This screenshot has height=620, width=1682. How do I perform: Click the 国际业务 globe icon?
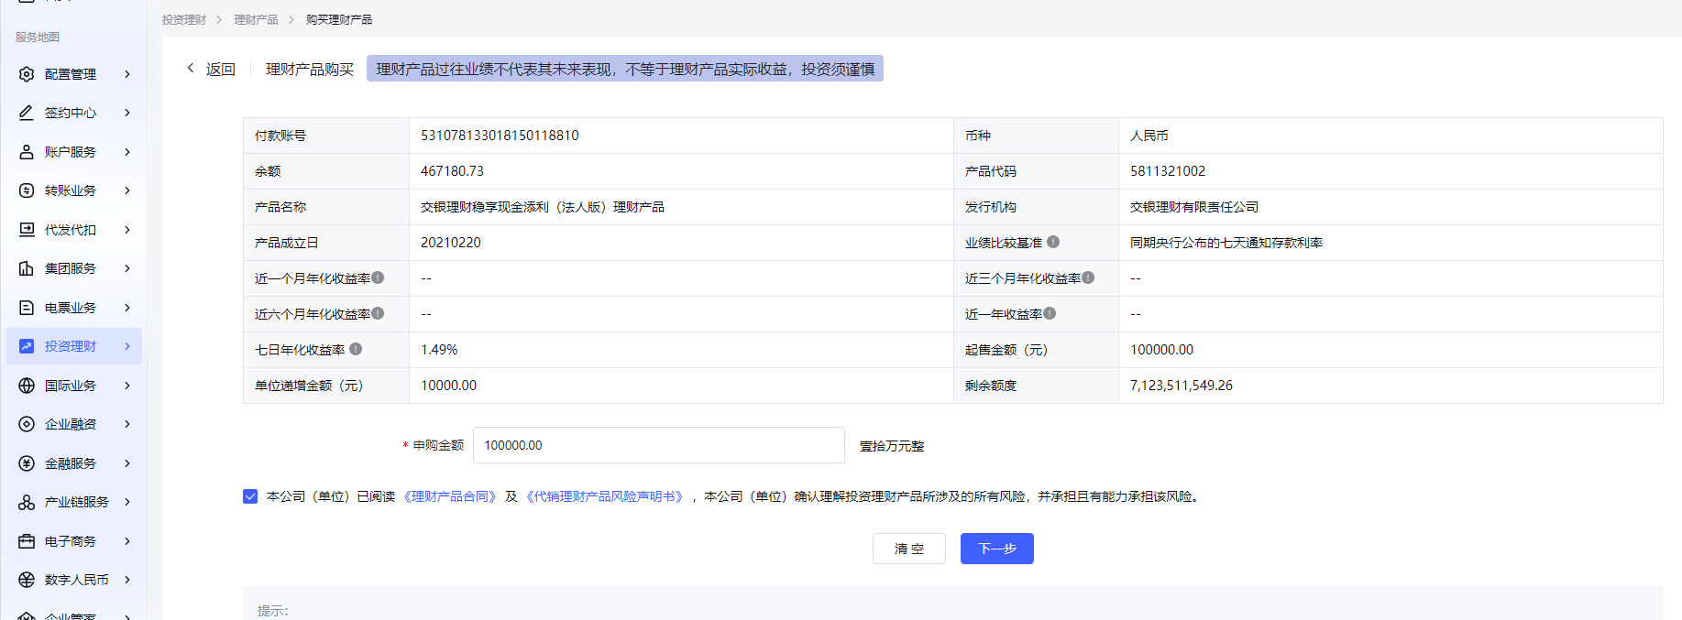[x=27, y=386]
